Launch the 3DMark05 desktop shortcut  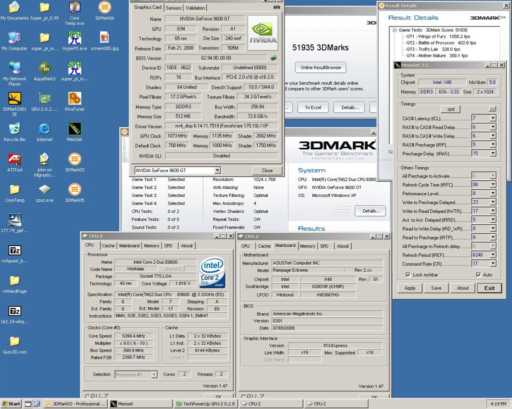pyautogui.click(x=74, y=193)
